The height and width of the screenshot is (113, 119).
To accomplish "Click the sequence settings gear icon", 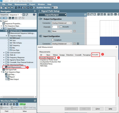I will coord(24,15).
